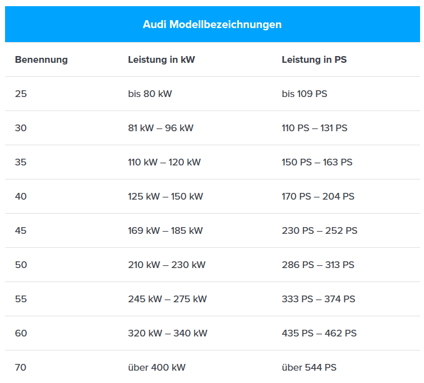
Task: Select '169 kW – 185 kW' cell
Action: pos(165,230)
